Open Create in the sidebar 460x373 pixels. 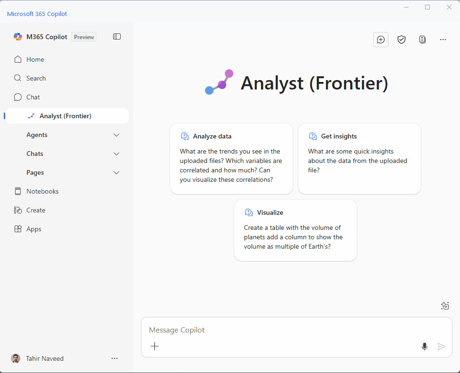click(67, 210)
